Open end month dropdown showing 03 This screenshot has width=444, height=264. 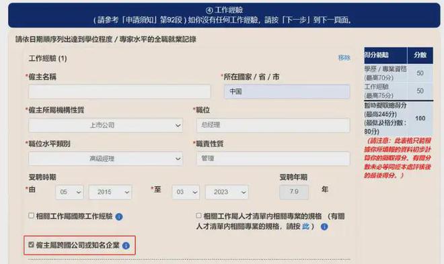(186, 192)
